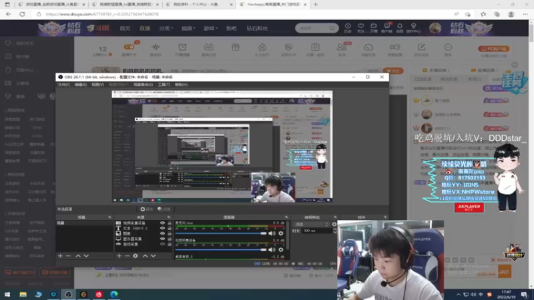Expand the 分类 dropdown in Douyu navigation
The height and width of the screenshot is (300, 534).
point(166,28)
